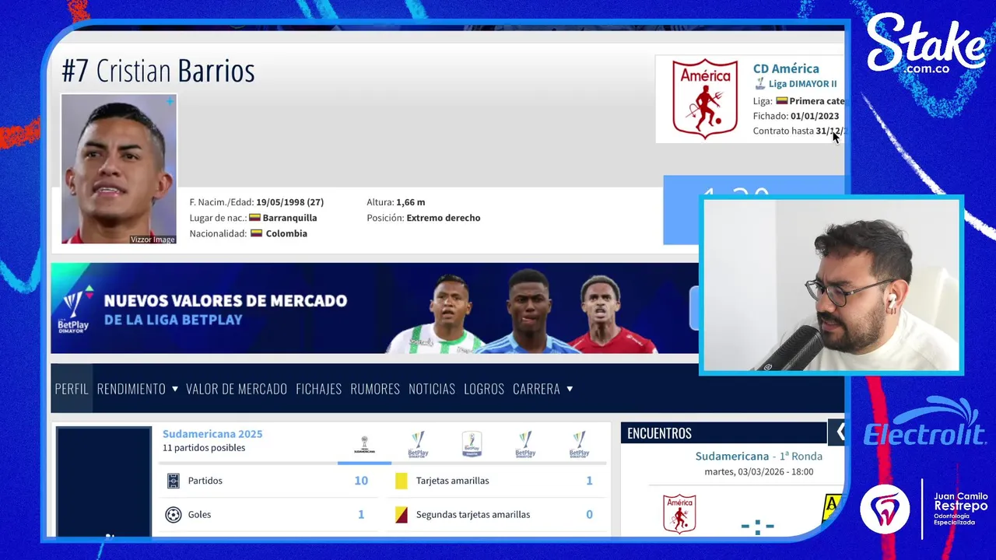Screen dimensions: 996x560
Task: Click the match date martes, 03/03/2026 - 18:00
Action: 759,471
